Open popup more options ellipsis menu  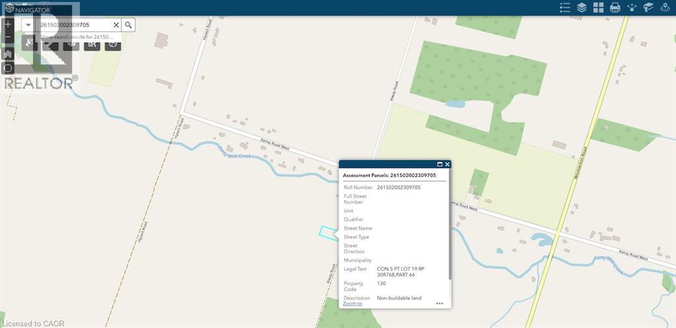[440, 304]
